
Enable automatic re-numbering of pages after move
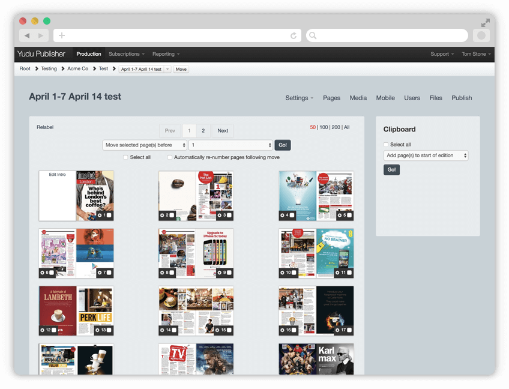click(x=170, y=157)
